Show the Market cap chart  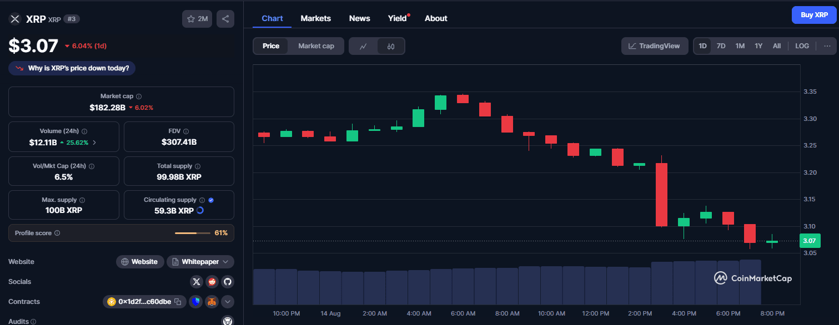click(x=316, y=46)
